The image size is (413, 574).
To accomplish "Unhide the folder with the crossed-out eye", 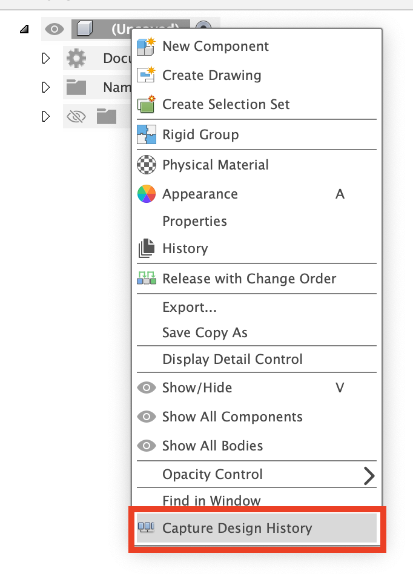I will point(76,116).
